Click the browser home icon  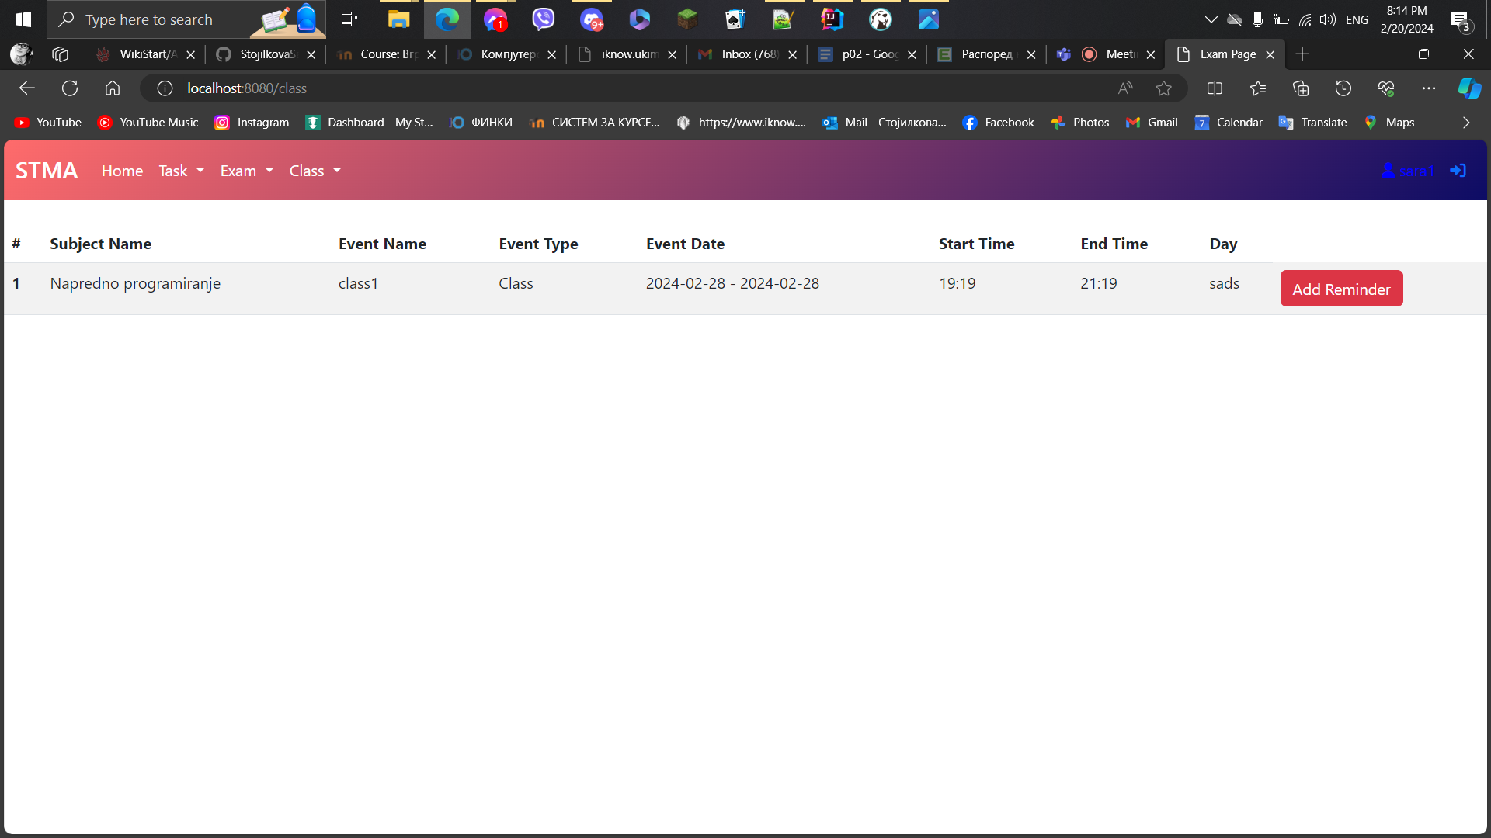(113, 88)
